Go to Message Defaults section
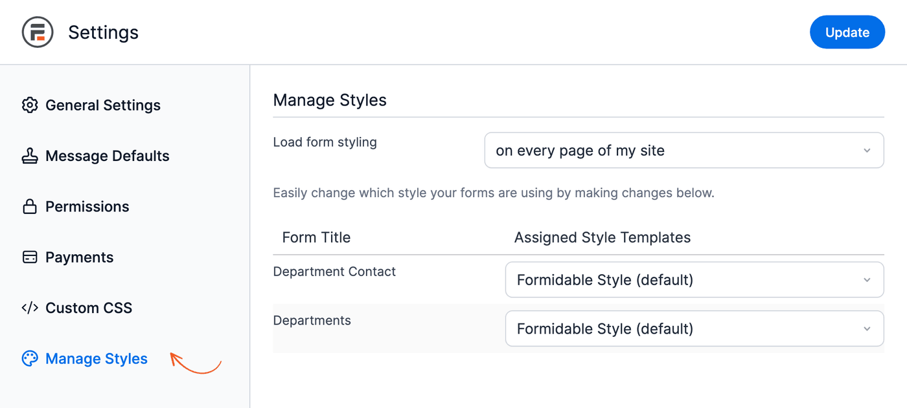907x408 pixels. coord(108,156)
